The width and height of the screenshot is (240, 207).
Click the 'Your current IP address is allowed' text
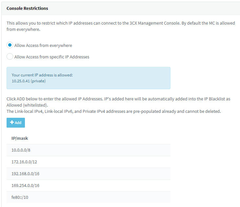[42, 75]
